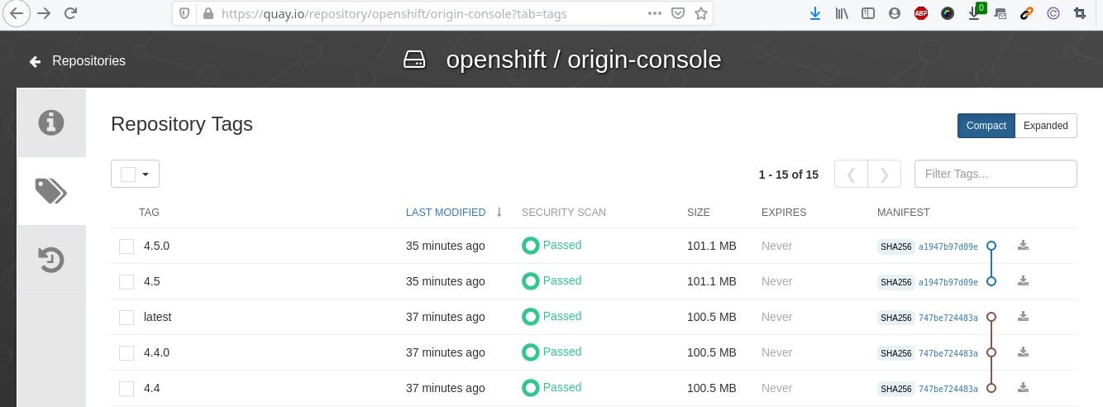Fetch tag 4.4.0 via its download icon
This screenshot has height=407, width=1103.
1023,352
